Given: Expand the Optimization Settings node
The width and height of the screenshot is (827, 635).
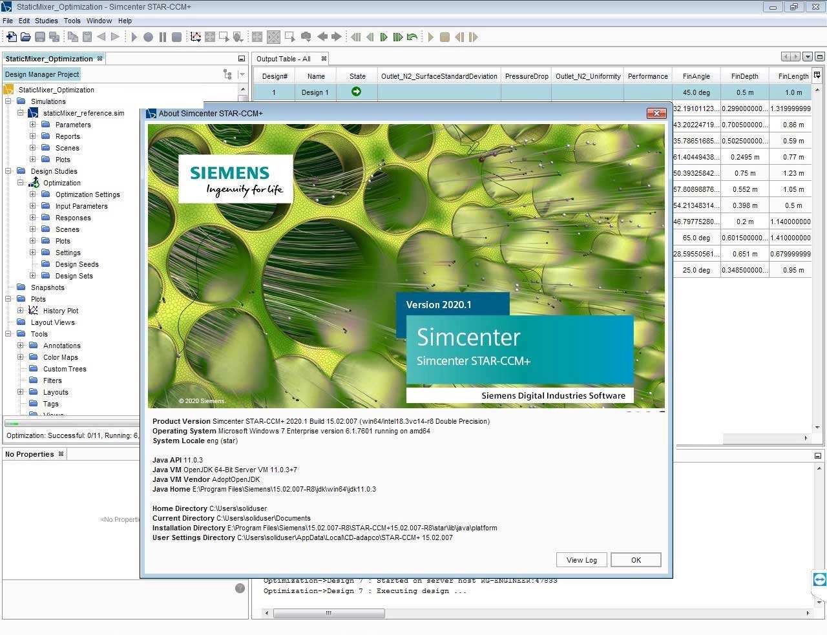Looking at the screenshot, I should point(32,194).
